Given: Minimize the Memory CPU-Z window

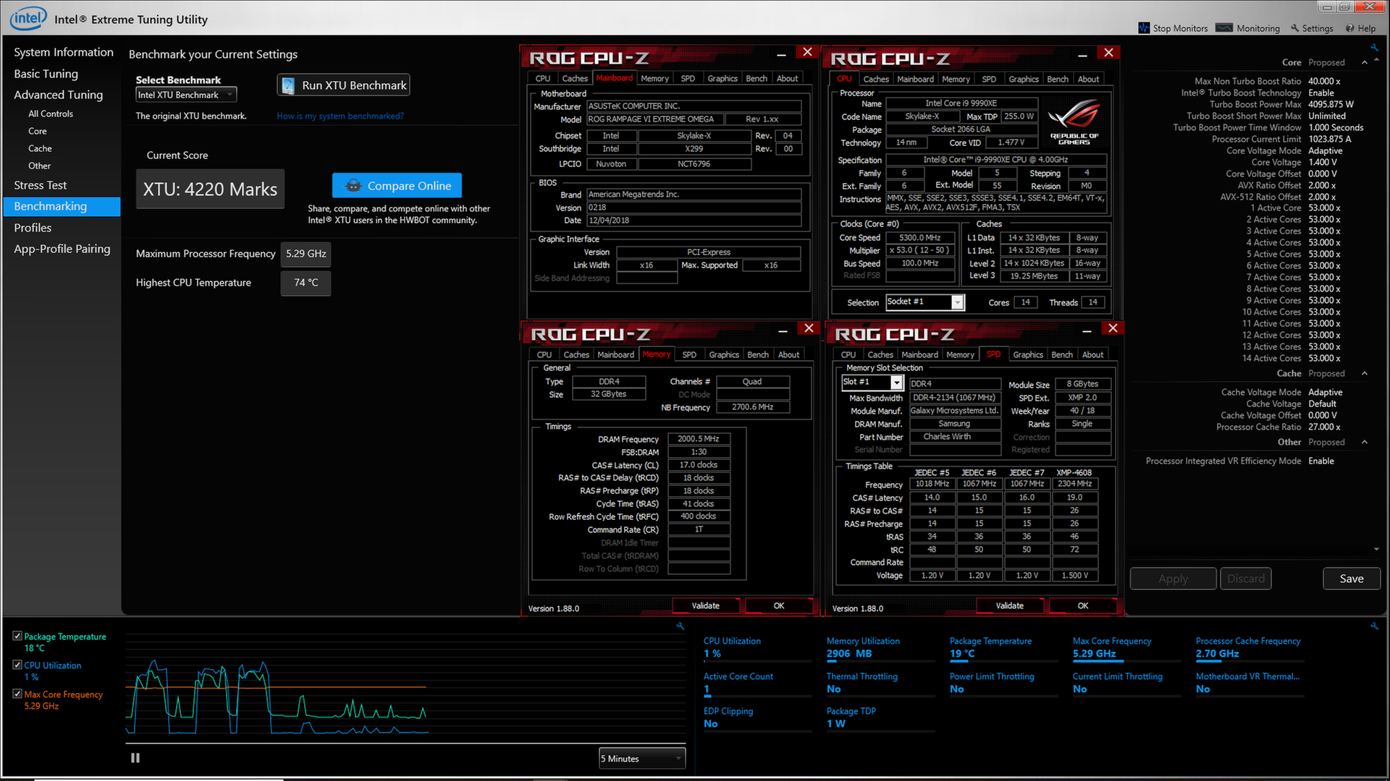Looking at the screenshot, I should click(x=783, y=330).
